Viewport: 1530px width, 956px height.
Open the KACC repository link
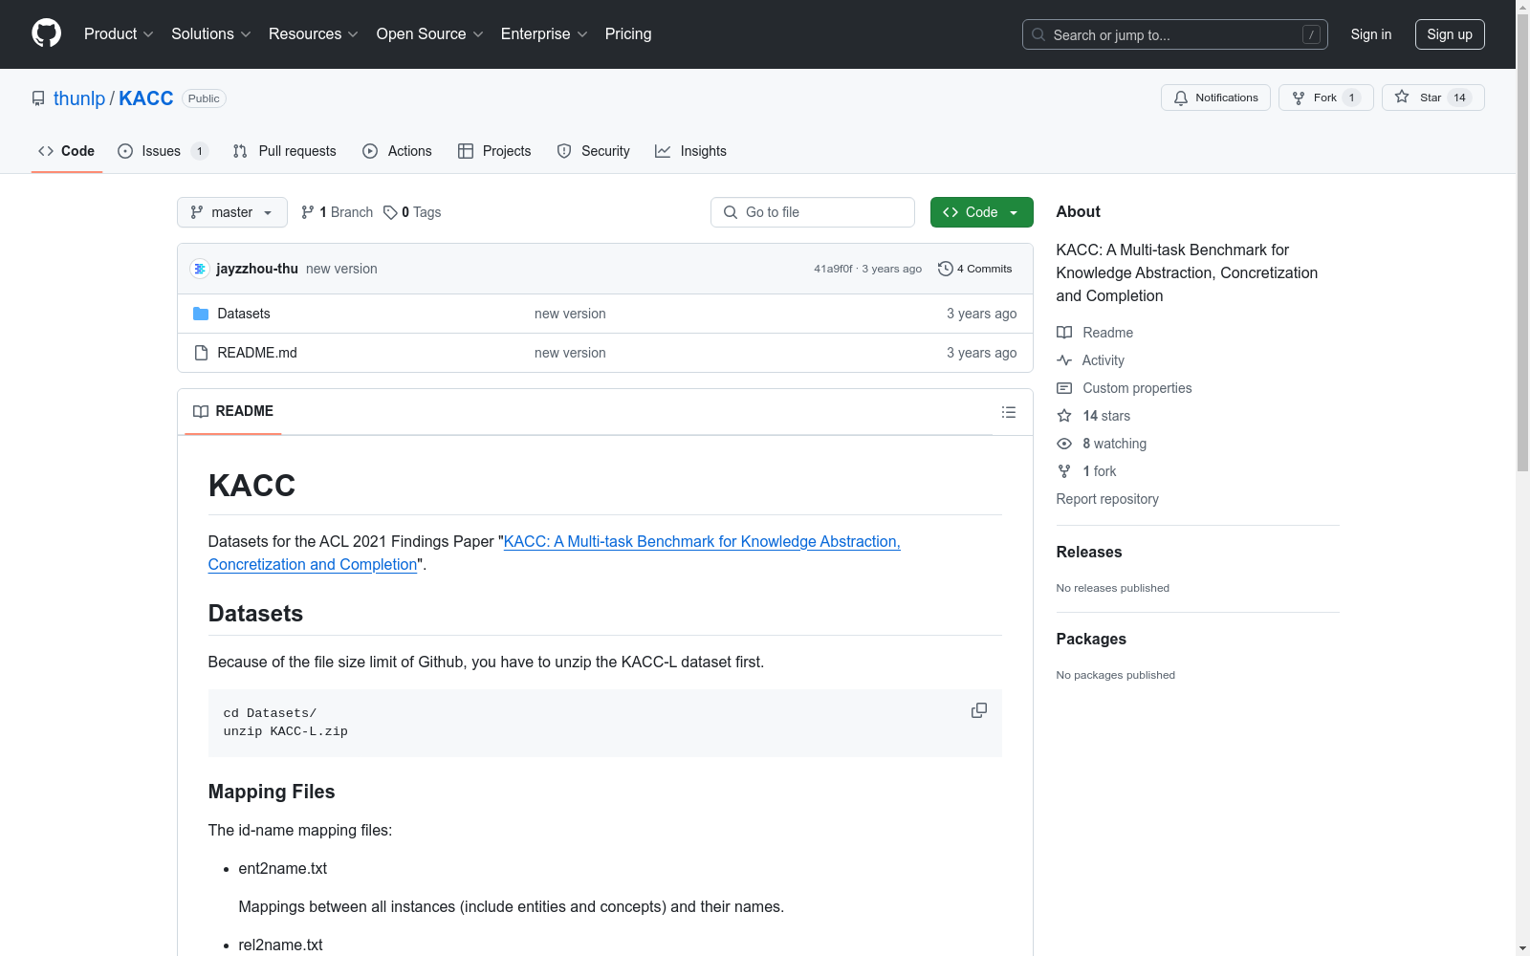(146, 98)
